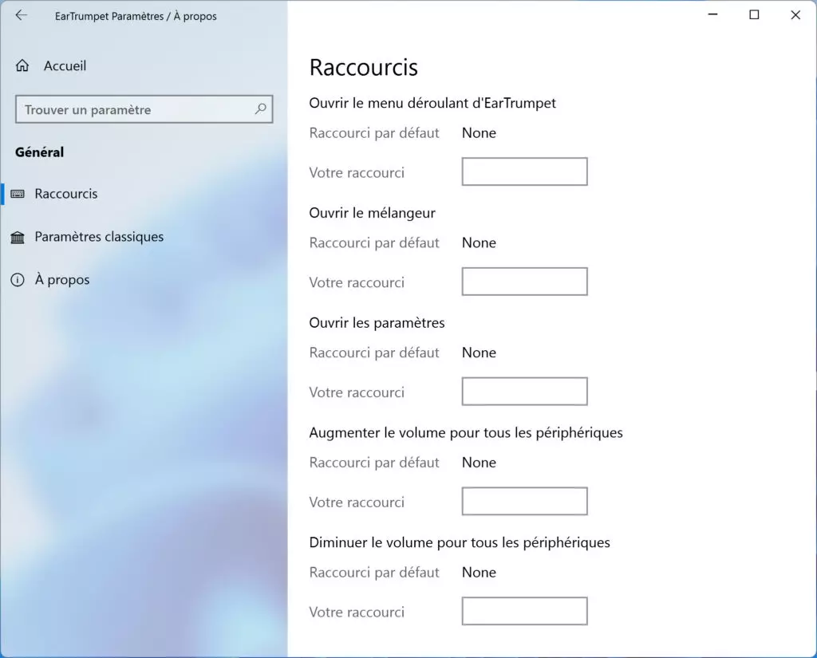Click "Diminuer le volume pour tous les périphériques"
Image resolution: width=817 pixels, height=658 pixels.
tap(460, 543)
